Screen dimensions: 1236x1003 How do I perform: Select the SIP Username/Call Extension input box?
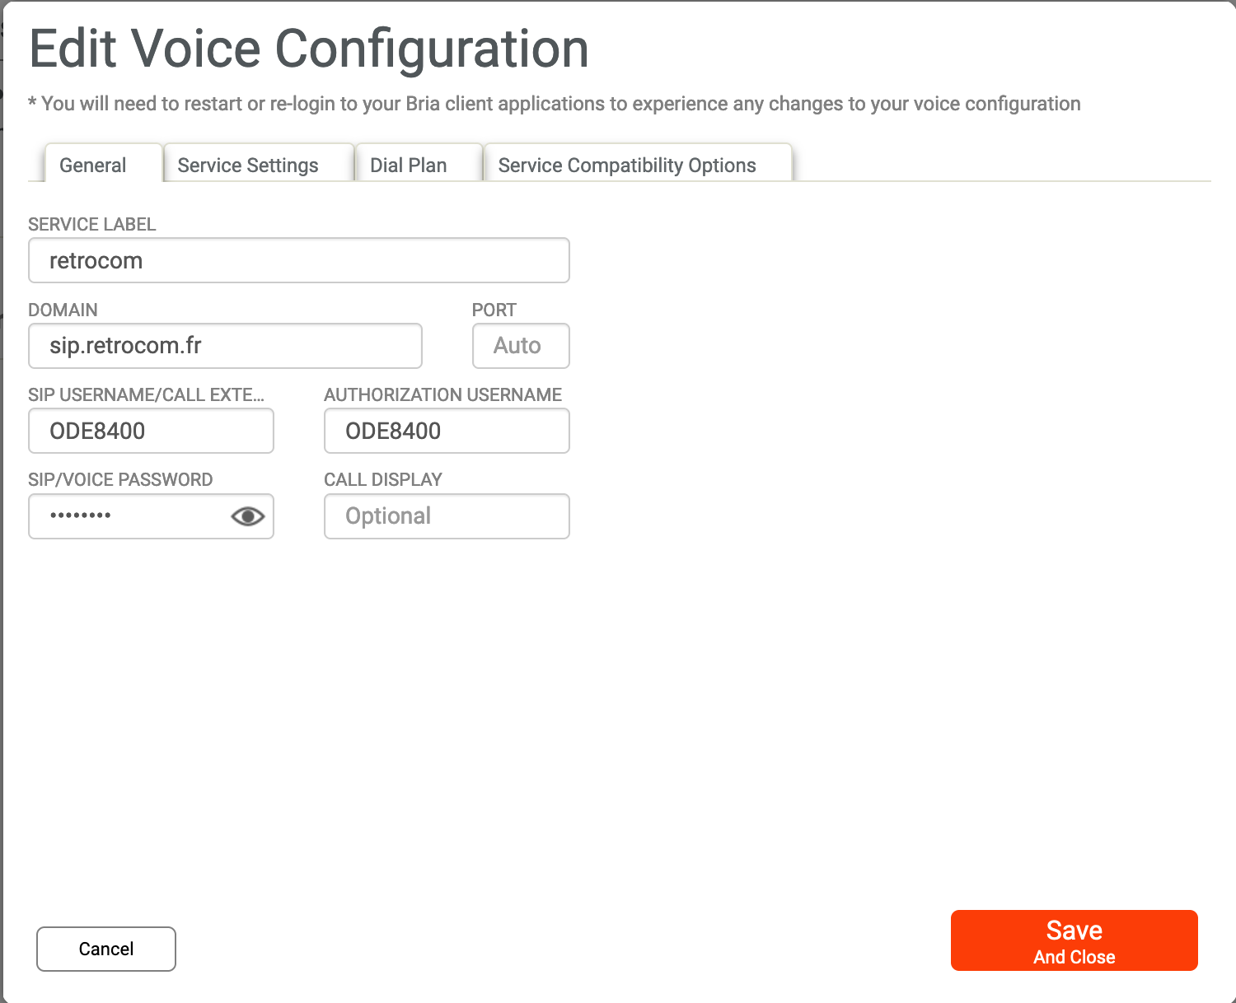click(151, 432)
